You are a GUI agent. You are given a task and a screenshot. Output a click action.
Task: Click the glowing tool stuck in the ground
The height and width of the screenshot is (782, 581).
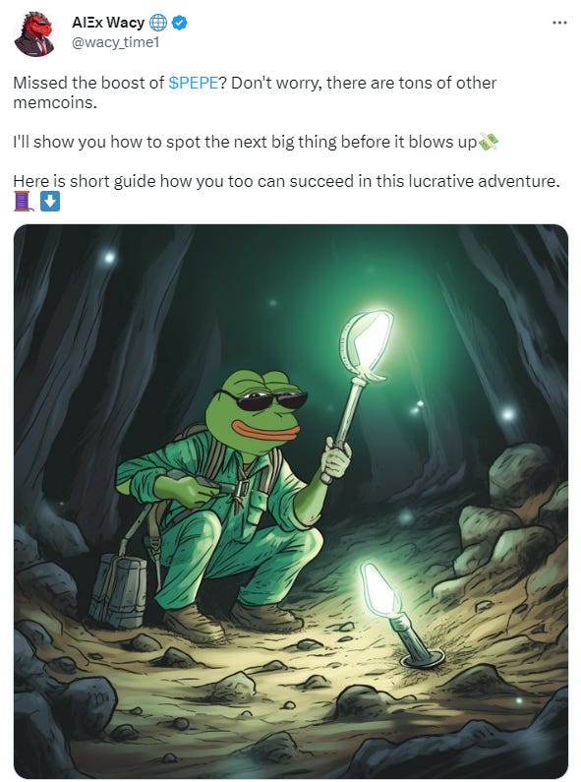pyautogui.click(x=396, y=614)
